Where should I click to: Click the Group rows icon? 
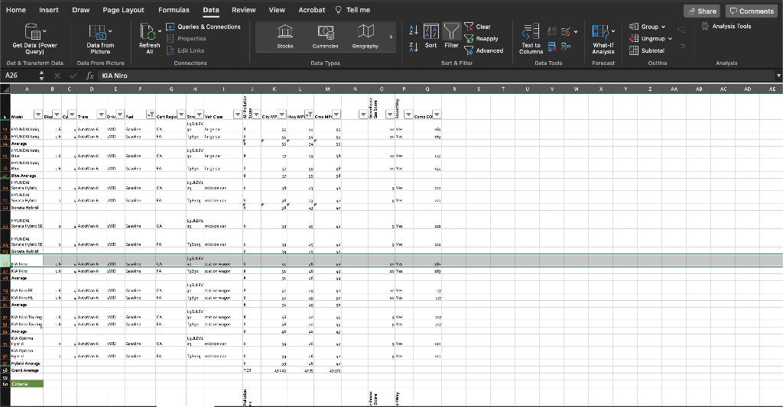(x=634, y=27)
